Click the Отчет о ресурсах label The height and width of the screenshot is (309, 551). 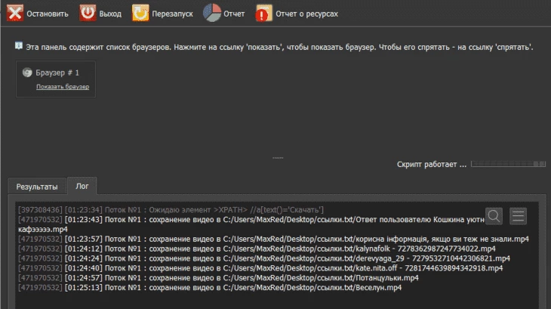click(x=306, y=14)
